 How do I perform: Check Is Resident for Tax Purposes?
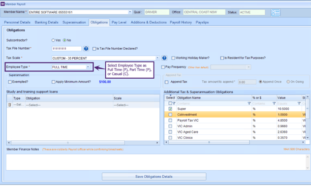[x=222, y=58]
